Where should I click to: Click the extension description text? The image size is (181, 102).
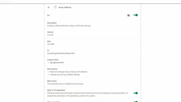[x=69, y=26]
